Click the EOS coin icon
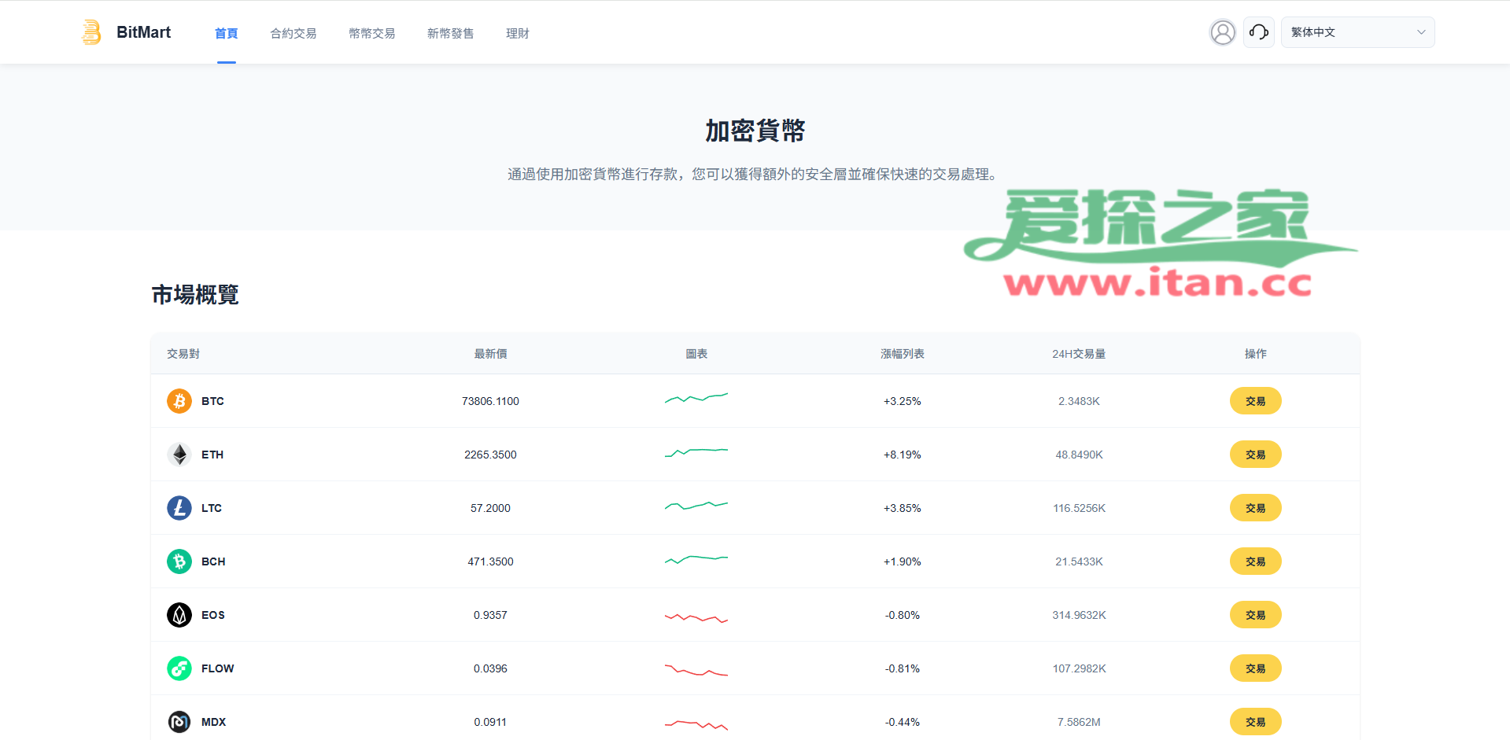1510x740 pixels. [x=179, y=615]
